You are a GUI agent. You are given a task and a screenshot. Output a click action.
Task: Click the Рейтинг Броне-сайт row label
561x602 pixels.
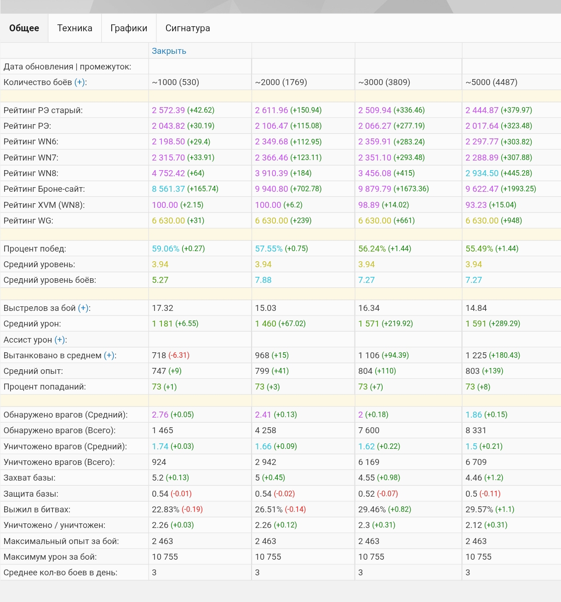pos(44,189)
